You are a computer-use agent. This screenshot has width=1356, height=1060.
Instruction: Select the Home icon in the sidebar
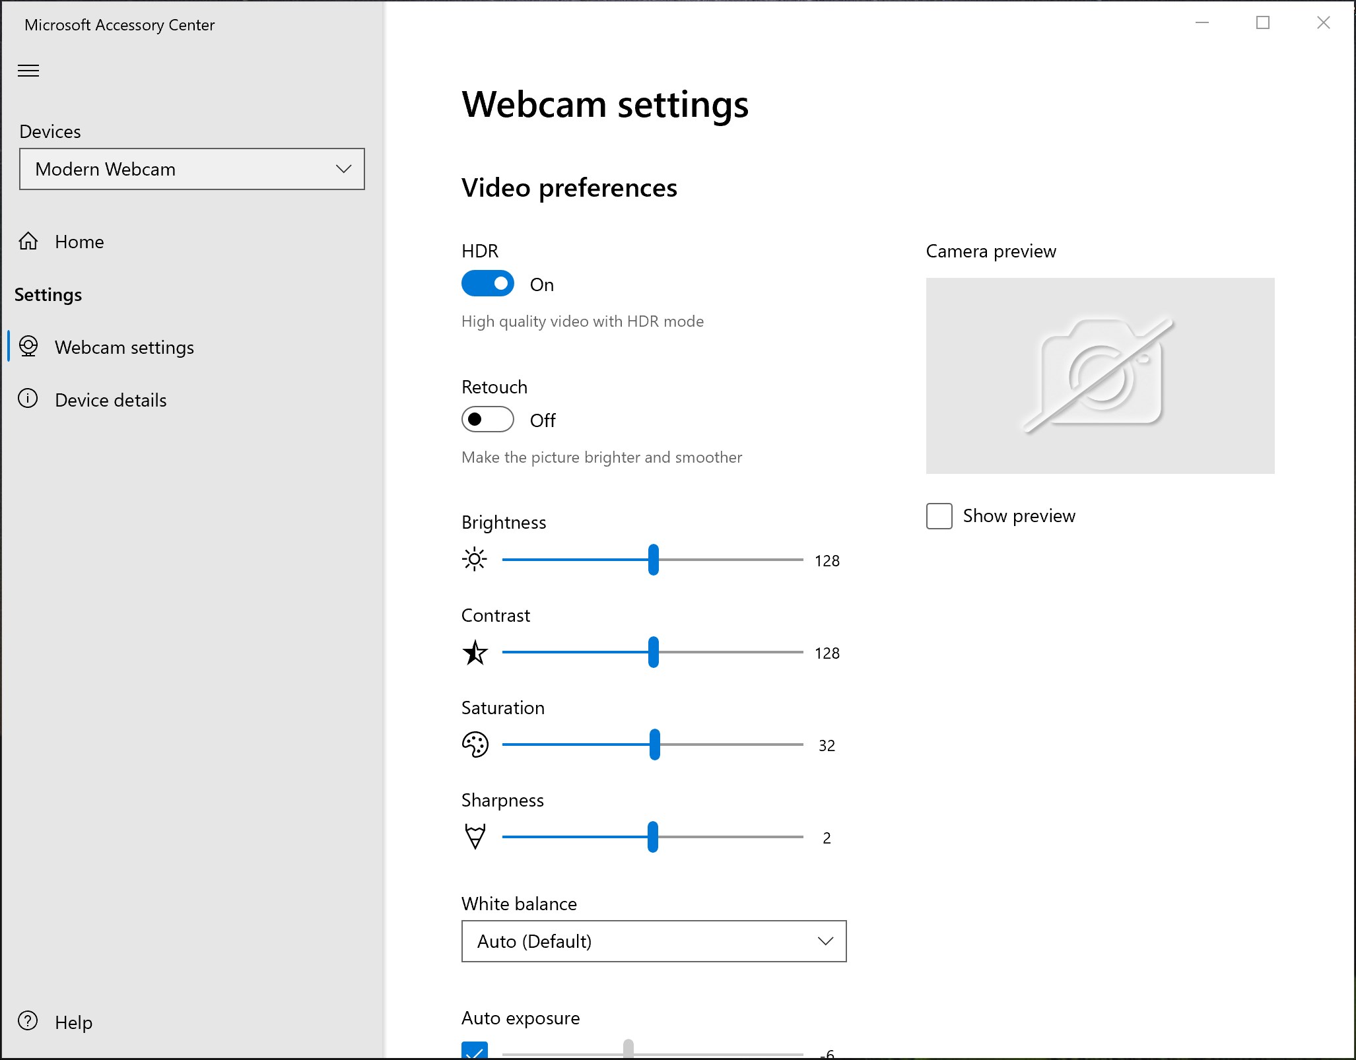tap(29, 242)
